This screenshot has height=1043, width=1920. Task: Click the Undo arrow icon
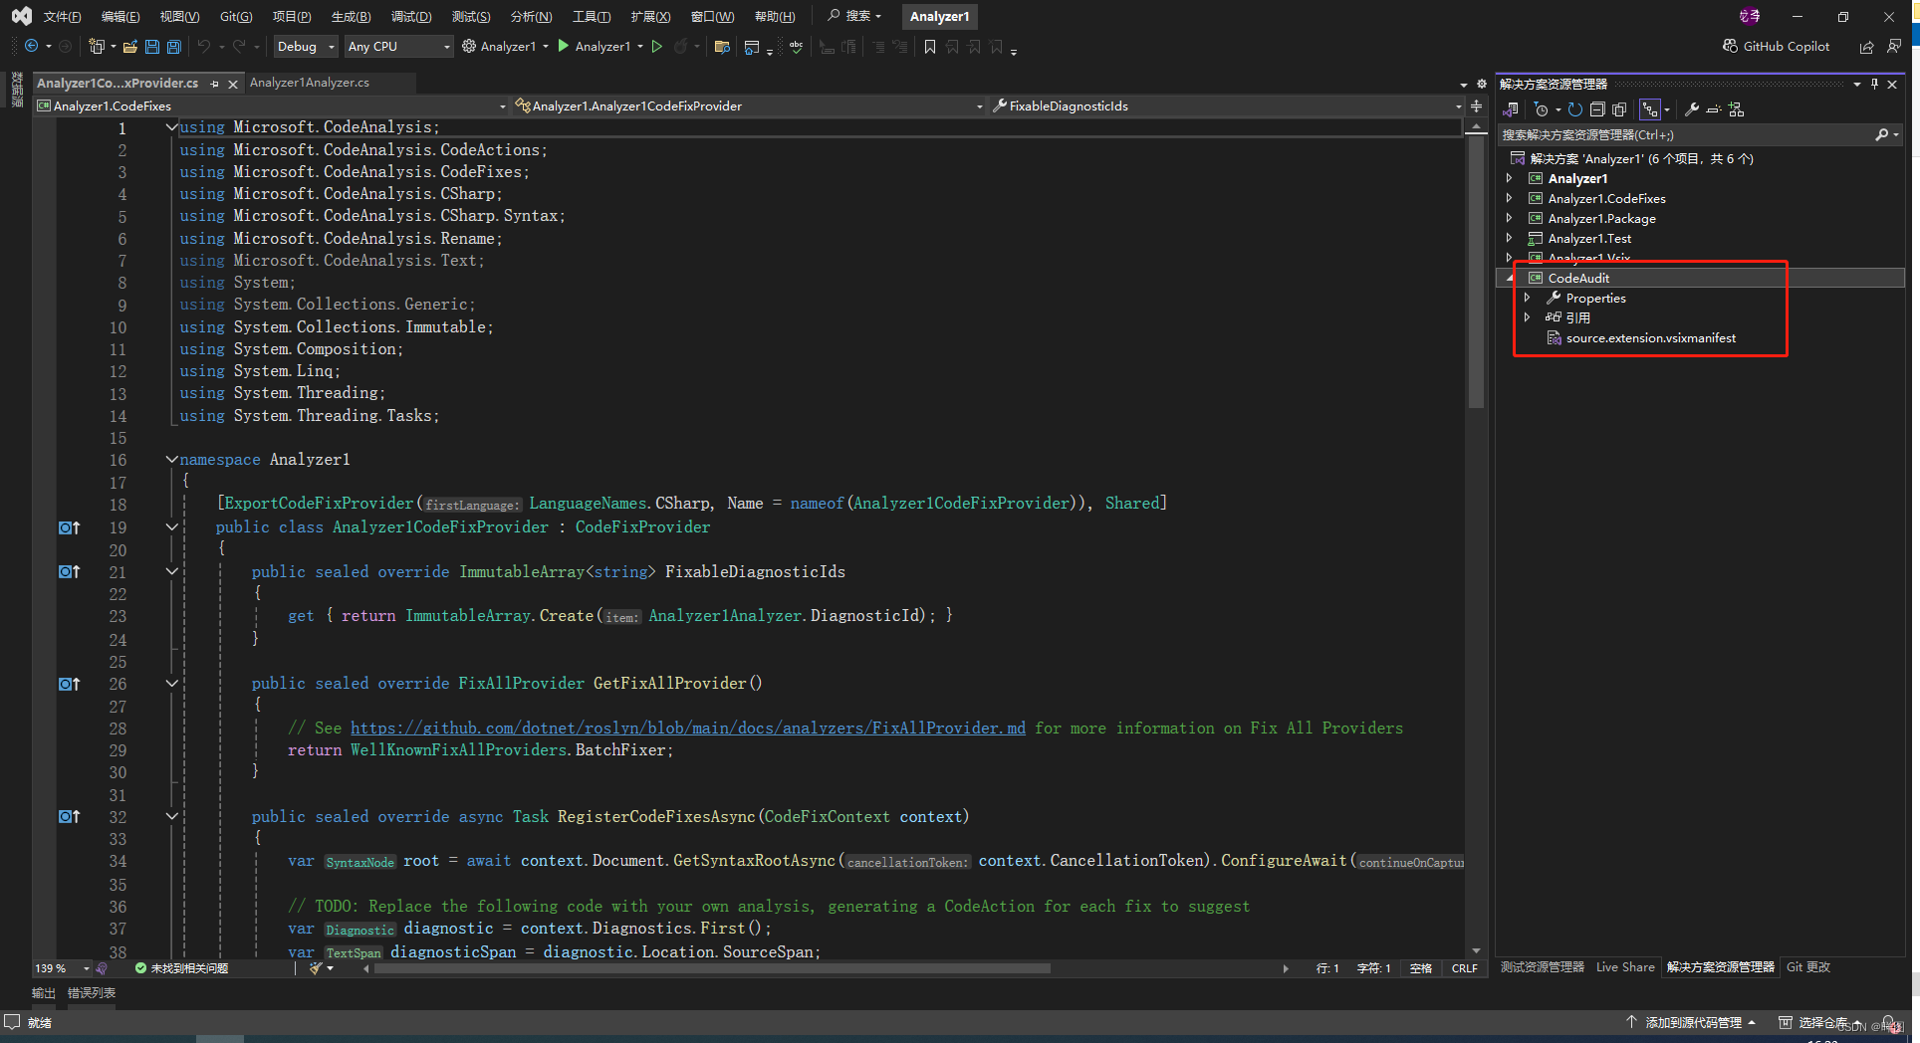pyautogui.click(x=204, y=46)
